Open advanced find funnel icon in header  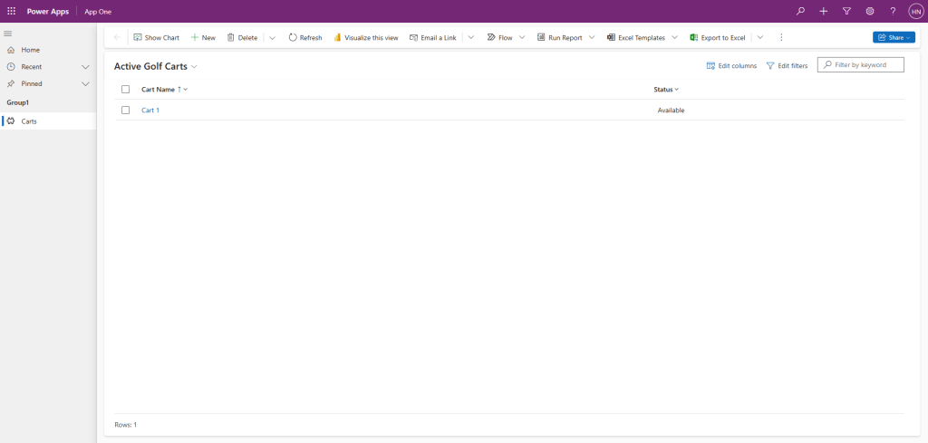pos(846,11)
